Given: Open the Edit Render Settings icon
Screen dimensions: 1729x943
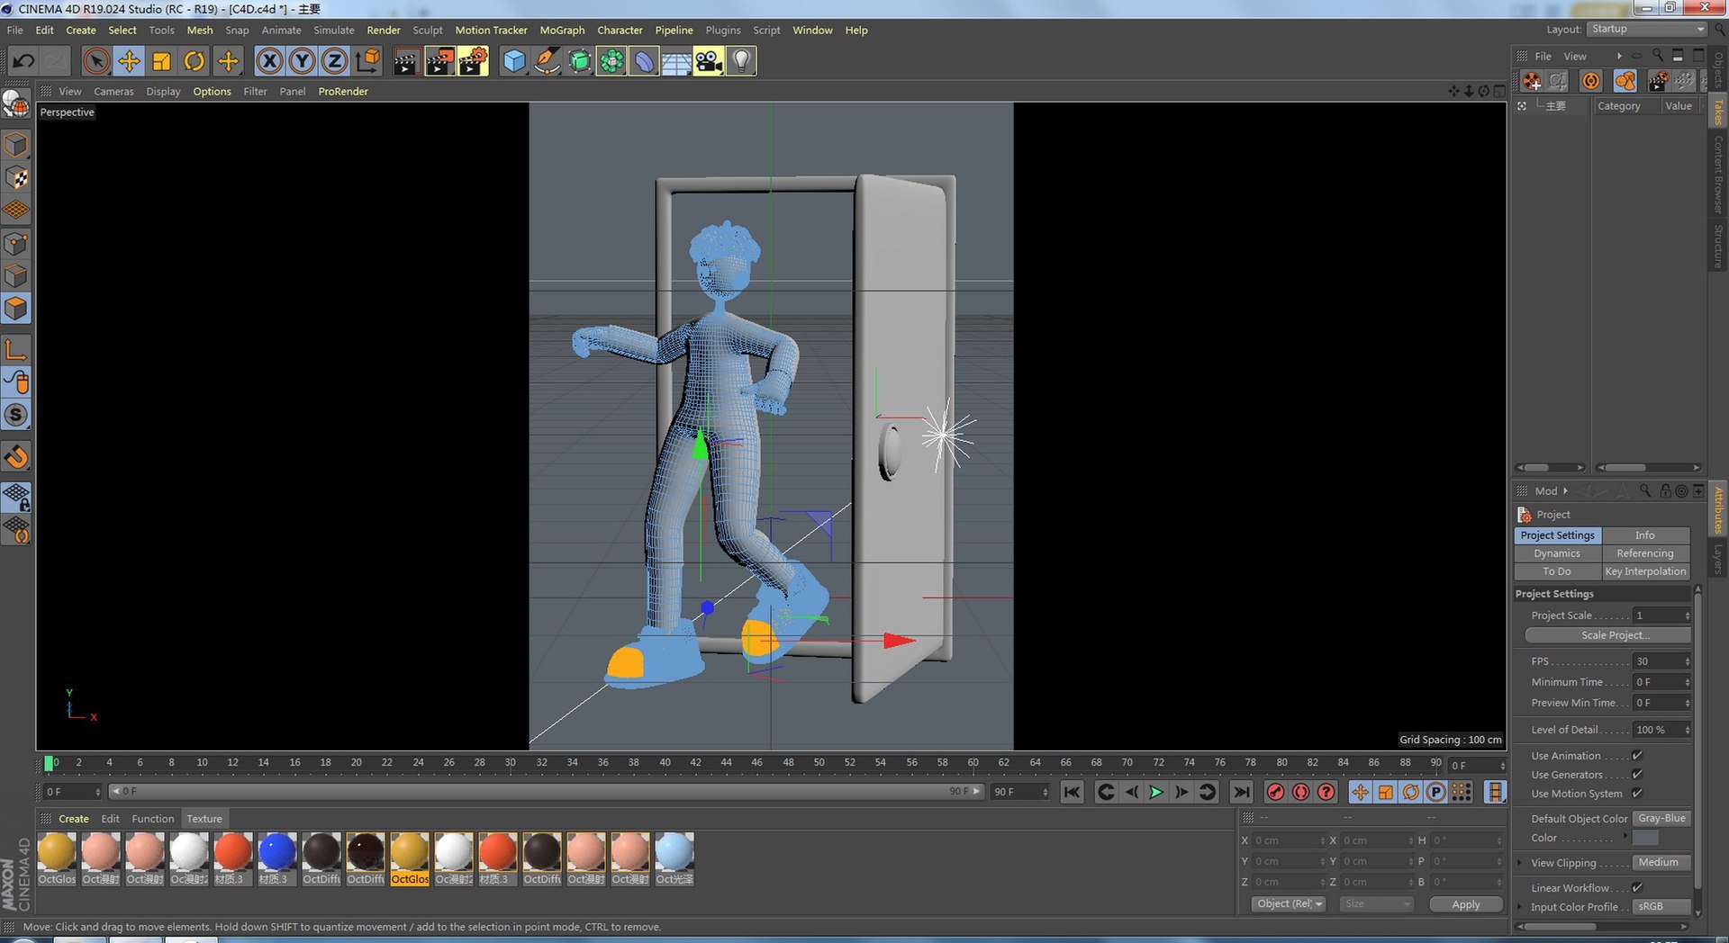Looking at the screenshot, I should point(473,61).
